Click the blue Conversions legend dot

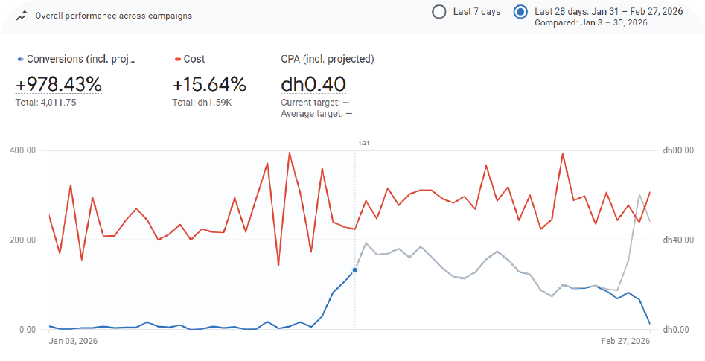tap(20, 60)
